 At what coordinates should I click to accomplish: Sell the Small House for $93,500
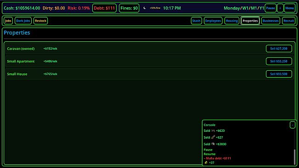pos(279,74)
